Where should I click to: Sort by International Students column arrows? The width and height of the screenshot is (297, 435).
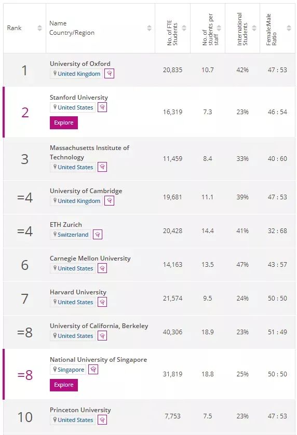coord(254,28)
